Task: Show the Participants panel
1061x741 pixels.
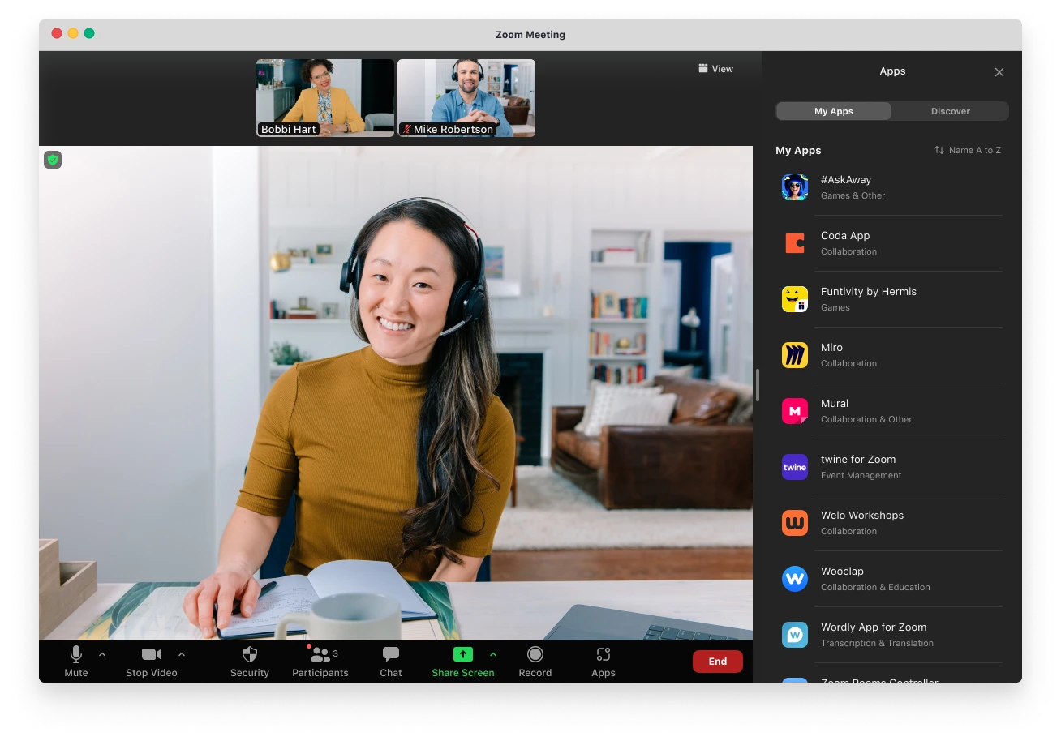Action: (x=320, y=661)
